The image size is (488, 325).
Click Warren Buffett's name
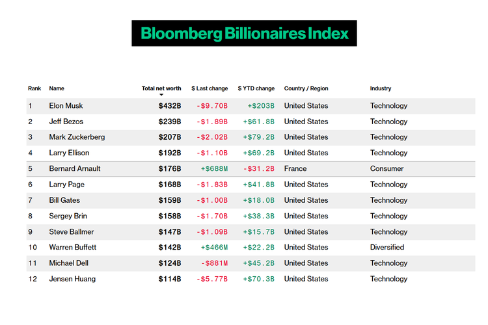[x=72, y=248]
